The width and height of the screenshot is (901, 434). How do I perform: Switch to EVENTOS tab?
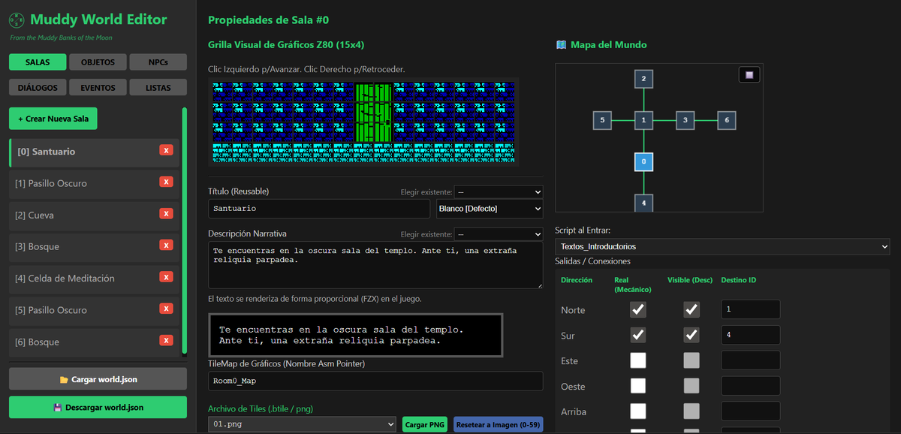98,88
